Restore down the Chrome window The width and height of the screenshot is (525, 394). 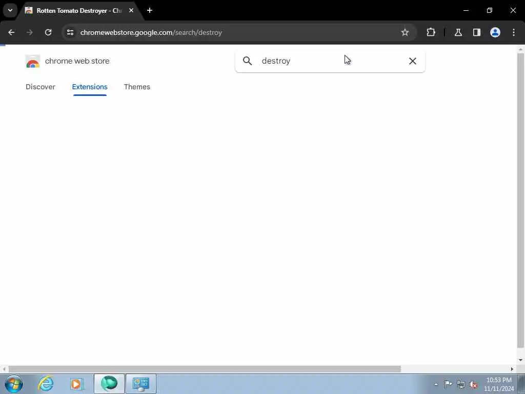tap(490, 10)
